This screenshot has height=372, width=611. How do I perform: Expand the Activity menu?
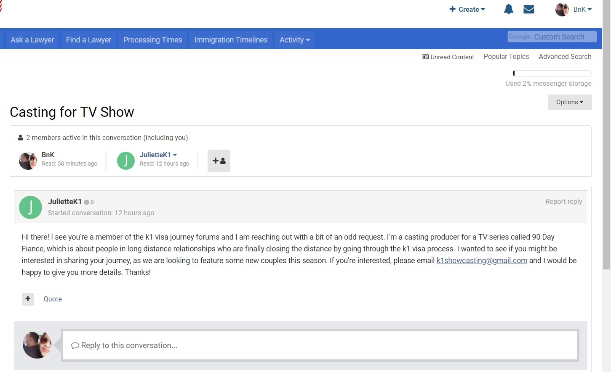click(295, 40)
